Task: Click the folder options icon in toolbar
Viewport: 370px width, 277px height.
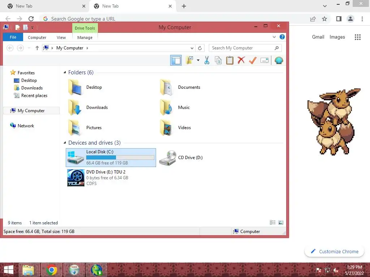Action: 189,60
